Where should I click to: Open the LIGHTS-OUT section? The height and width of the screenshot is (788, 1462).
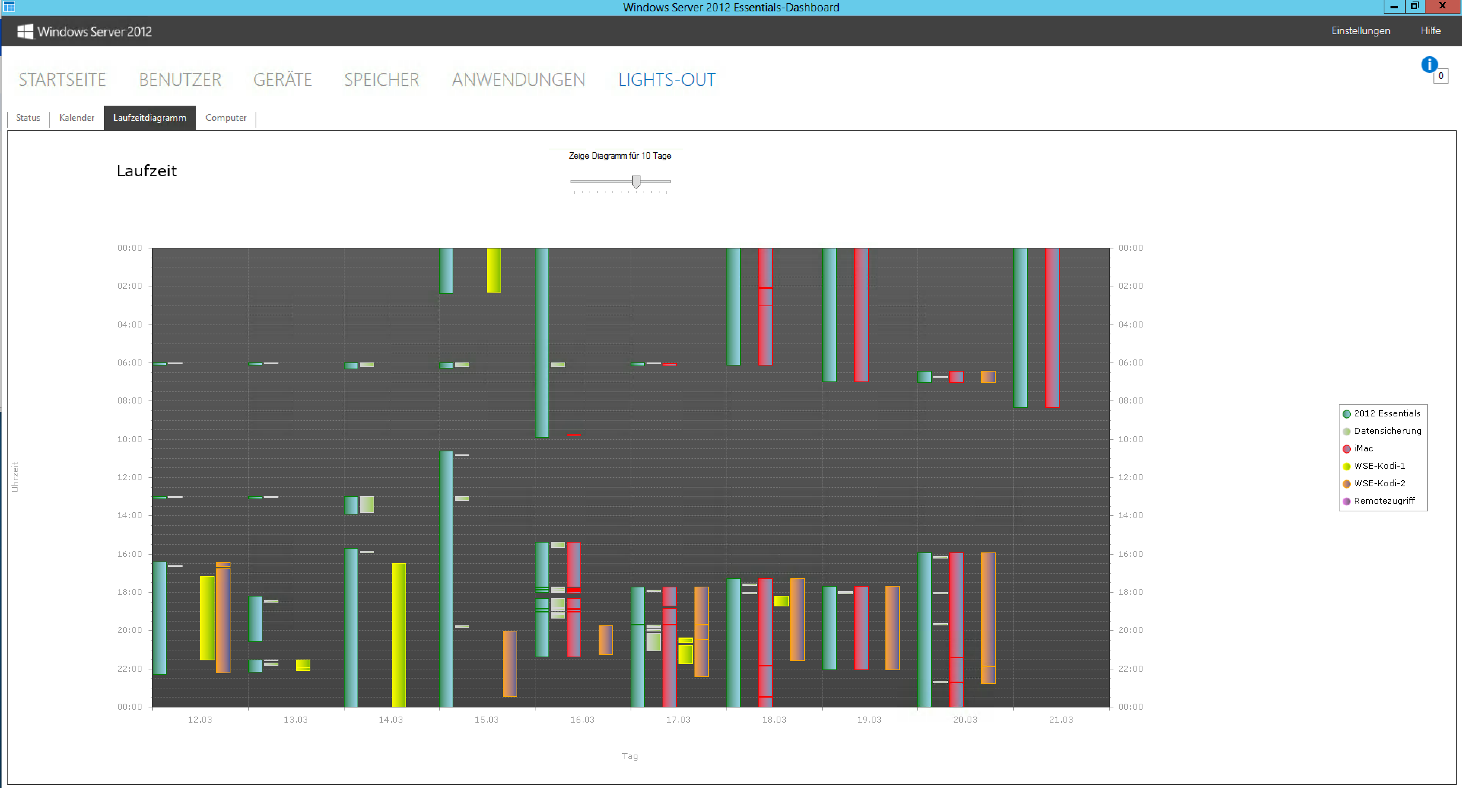click(x=667, y=80)
